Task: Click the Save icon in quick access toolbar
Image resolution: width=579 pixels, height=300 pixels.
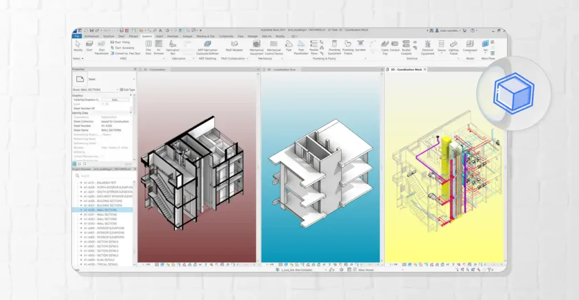Action: (x=91, y=31)
